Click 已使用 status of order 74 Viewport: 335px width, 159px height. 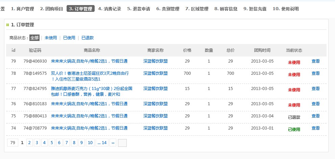click(x=294, y=129)
